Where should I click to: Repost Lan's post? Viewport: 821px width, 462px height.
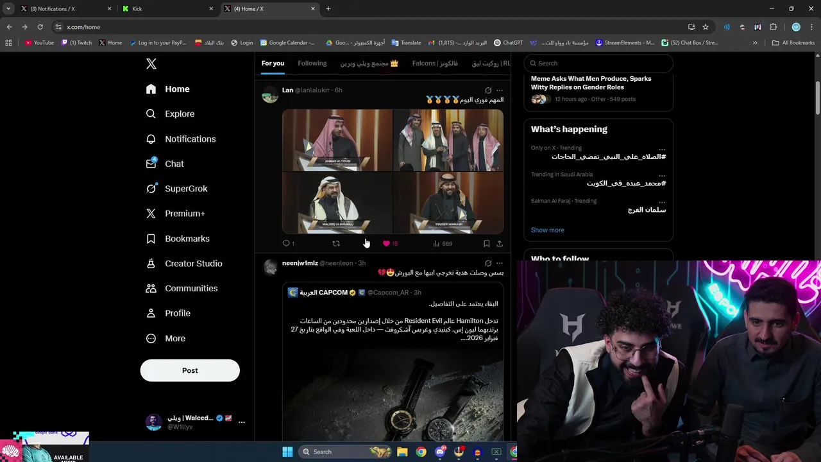tap(336, 244)
